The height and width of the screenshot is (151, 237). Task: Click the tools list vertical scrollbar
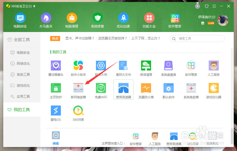coord(232,136)
